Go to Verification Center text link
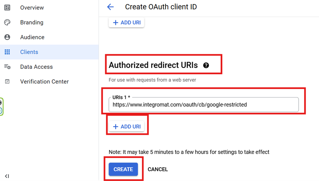Screen dimensions: 319x181 44,82
